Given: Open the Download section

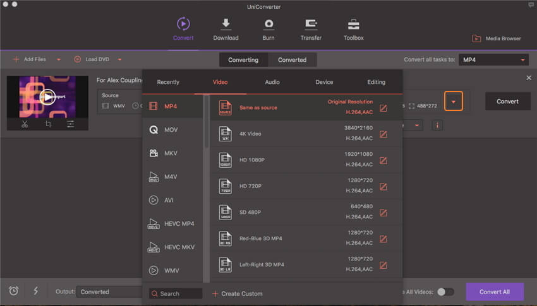Looking at the screenshot, I should (x=226, y=30).
